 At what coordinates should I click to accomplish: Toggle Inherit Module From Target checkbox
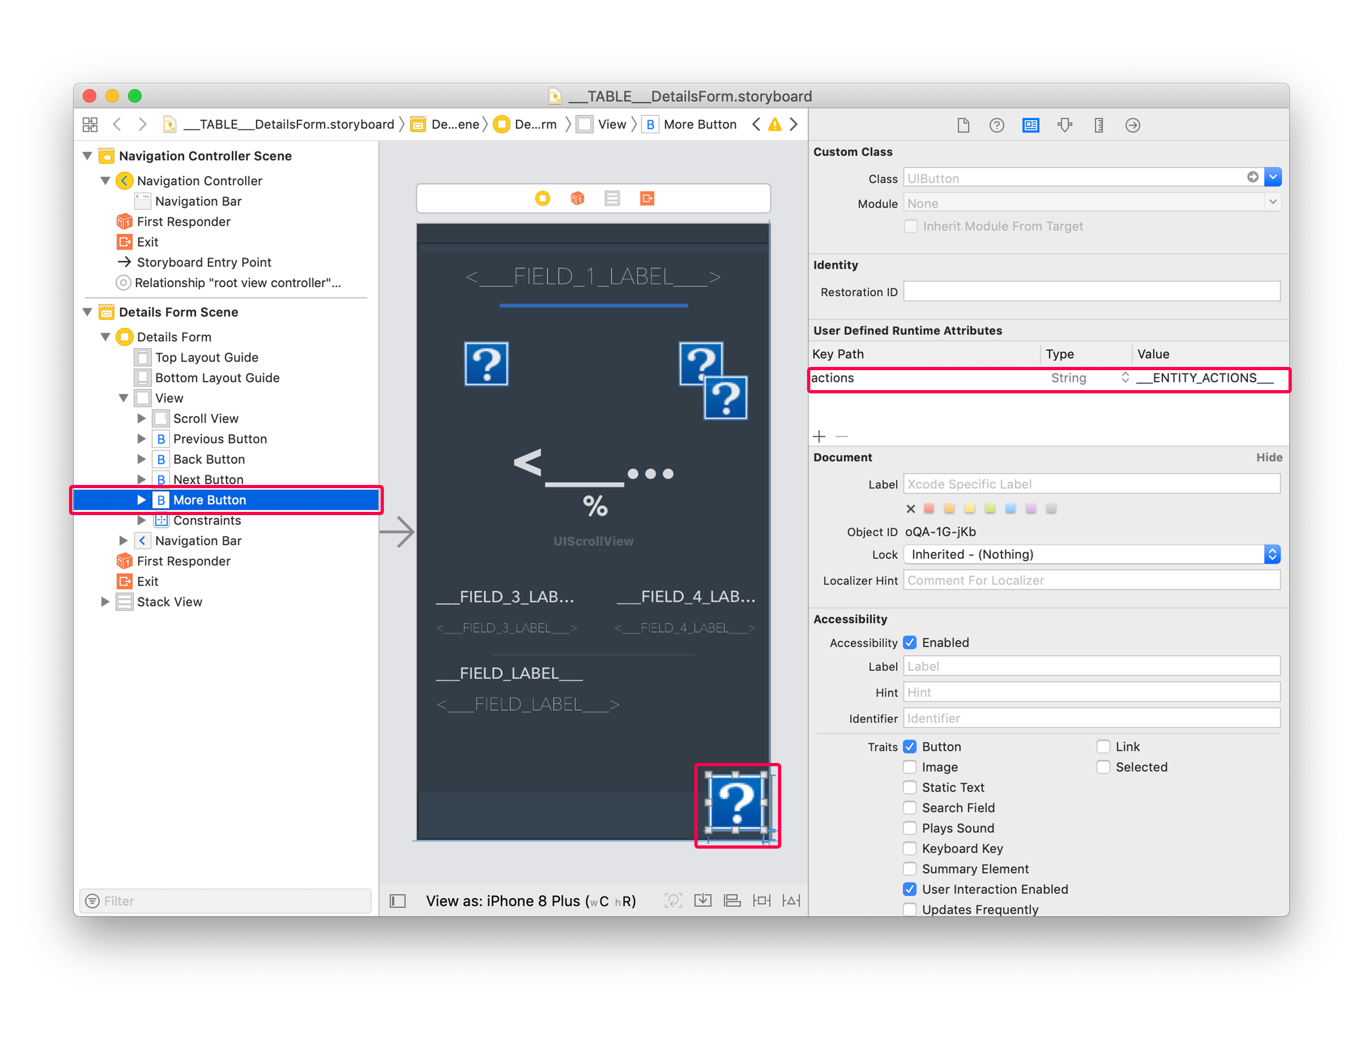click(910, 226)
